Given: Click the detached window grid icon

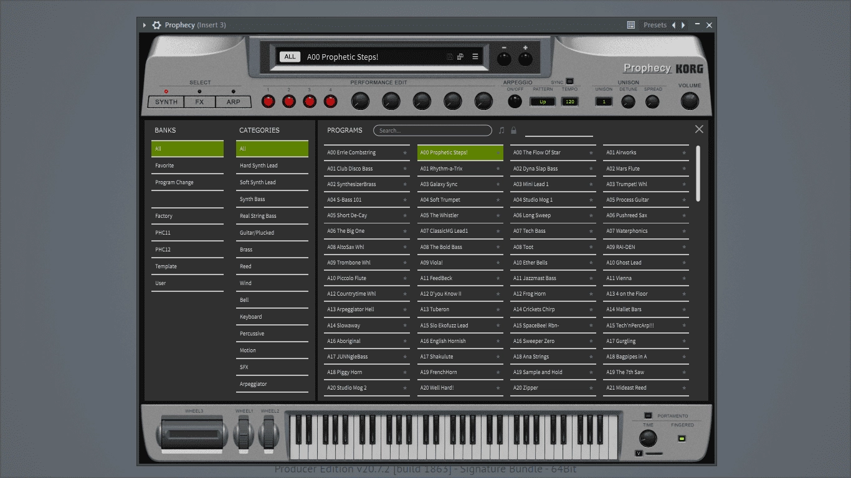Looking at the screenshot, I should 631,25.
